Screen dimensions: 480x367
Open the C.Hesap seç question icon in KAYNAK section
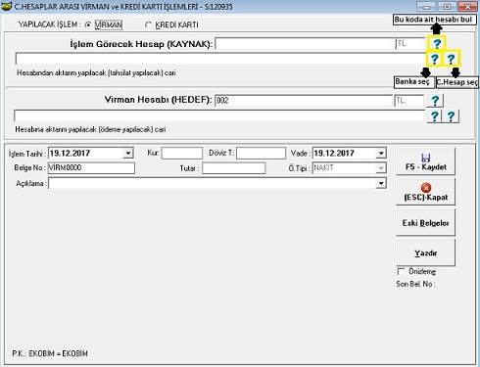pos(452,59)
